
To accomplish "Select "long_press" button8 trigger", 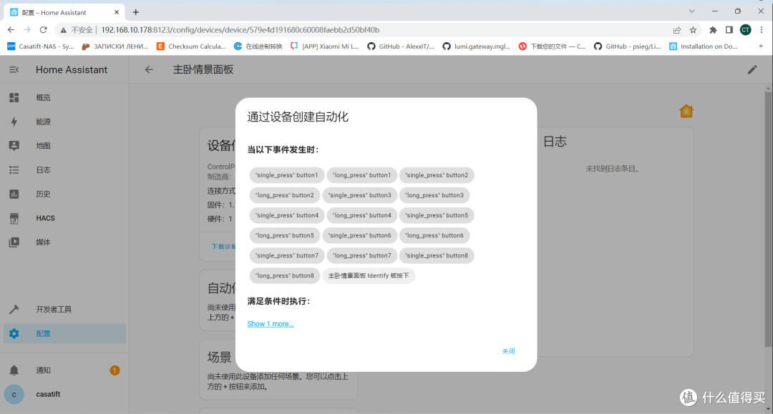I will (284, 276).
